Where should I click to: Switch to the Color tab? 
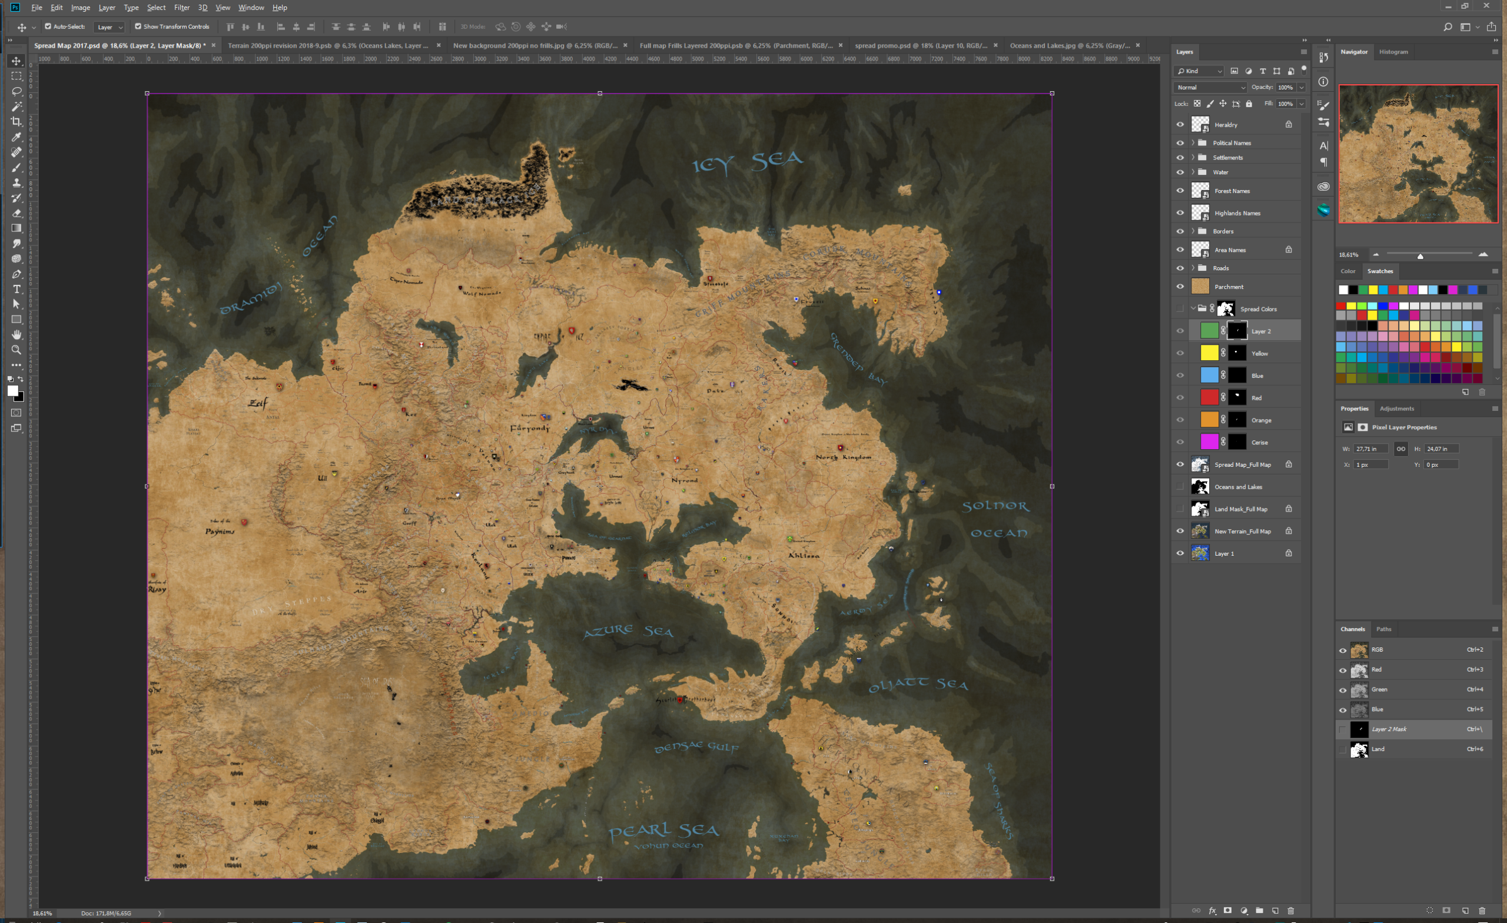(1348, 271)
